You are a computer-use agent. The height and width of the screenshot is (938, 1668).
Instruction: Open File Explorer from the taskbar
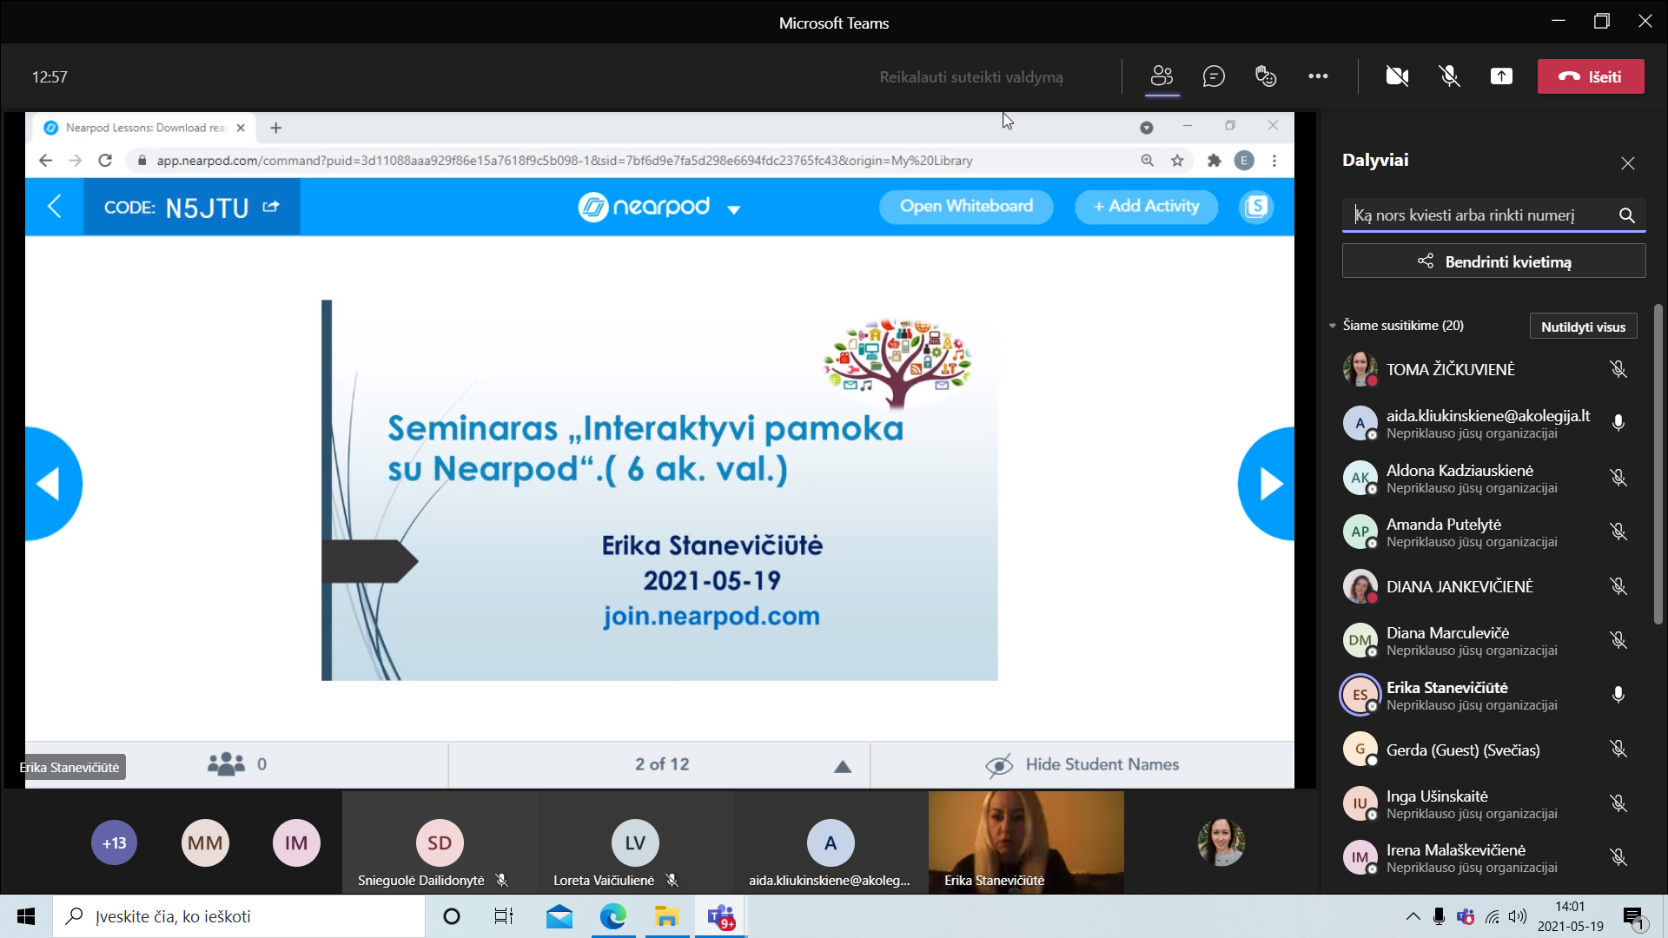click(x=666, y=916)
